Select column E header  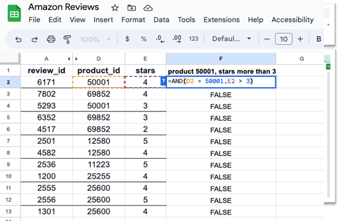tap(145, 59)
